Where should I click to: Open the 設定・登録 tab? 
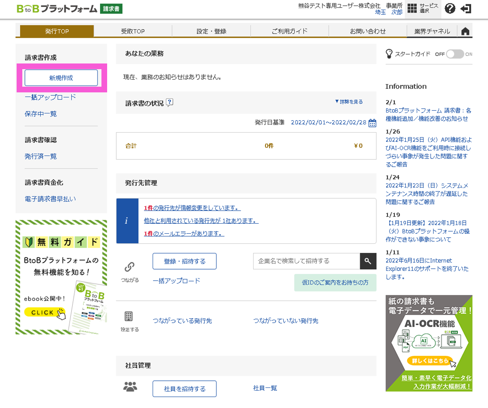tap(211, 31)
